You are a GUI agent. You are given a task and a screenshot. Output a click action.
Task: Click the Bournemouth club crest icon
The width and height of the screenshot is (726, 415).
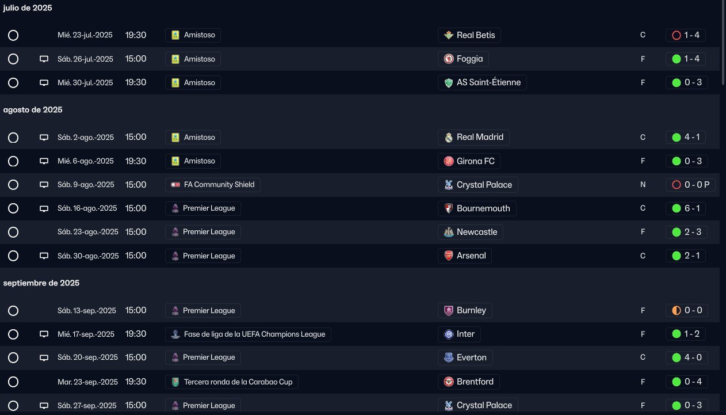point(449,208)
